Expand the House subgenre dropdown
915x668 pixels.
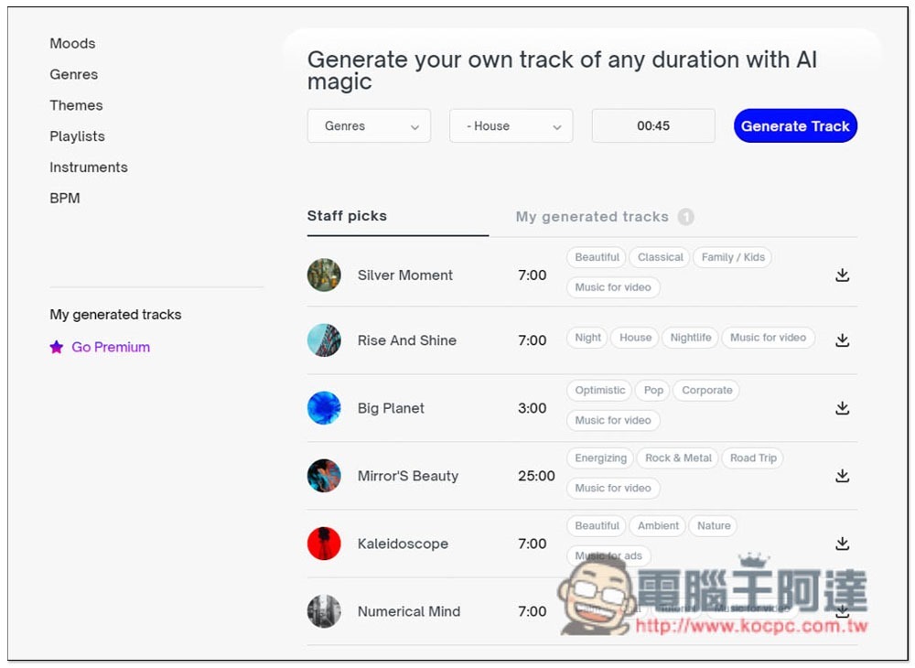pyautogui.click(x=511, y=125)
